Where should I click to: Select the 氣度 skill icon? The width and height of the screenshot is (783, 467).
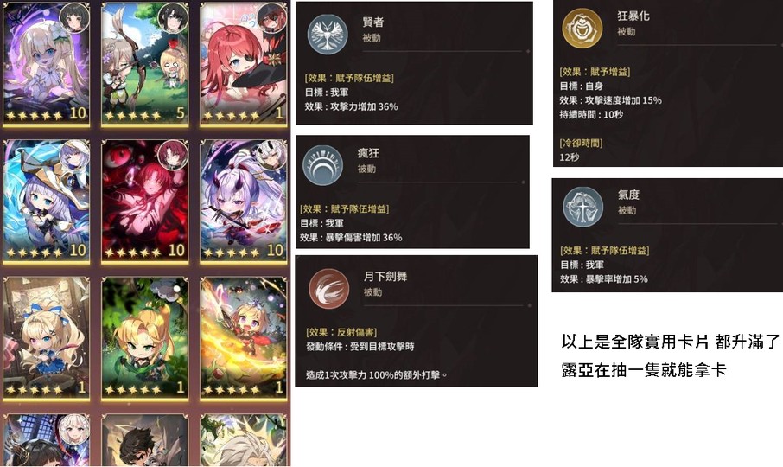(x=582, y=207)
